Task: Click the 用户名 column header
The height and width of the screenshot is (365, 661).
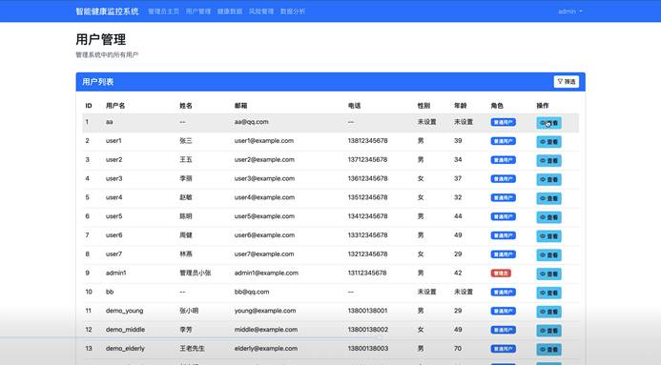Action: [115, 106]
